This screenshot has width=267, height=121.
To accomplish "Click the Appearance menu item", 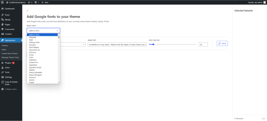I will (11, 40).
